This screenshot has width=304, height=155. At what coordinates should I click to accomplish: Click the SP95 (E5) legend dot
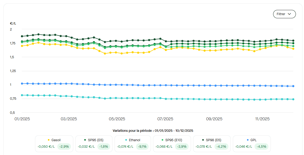point(85,140)
